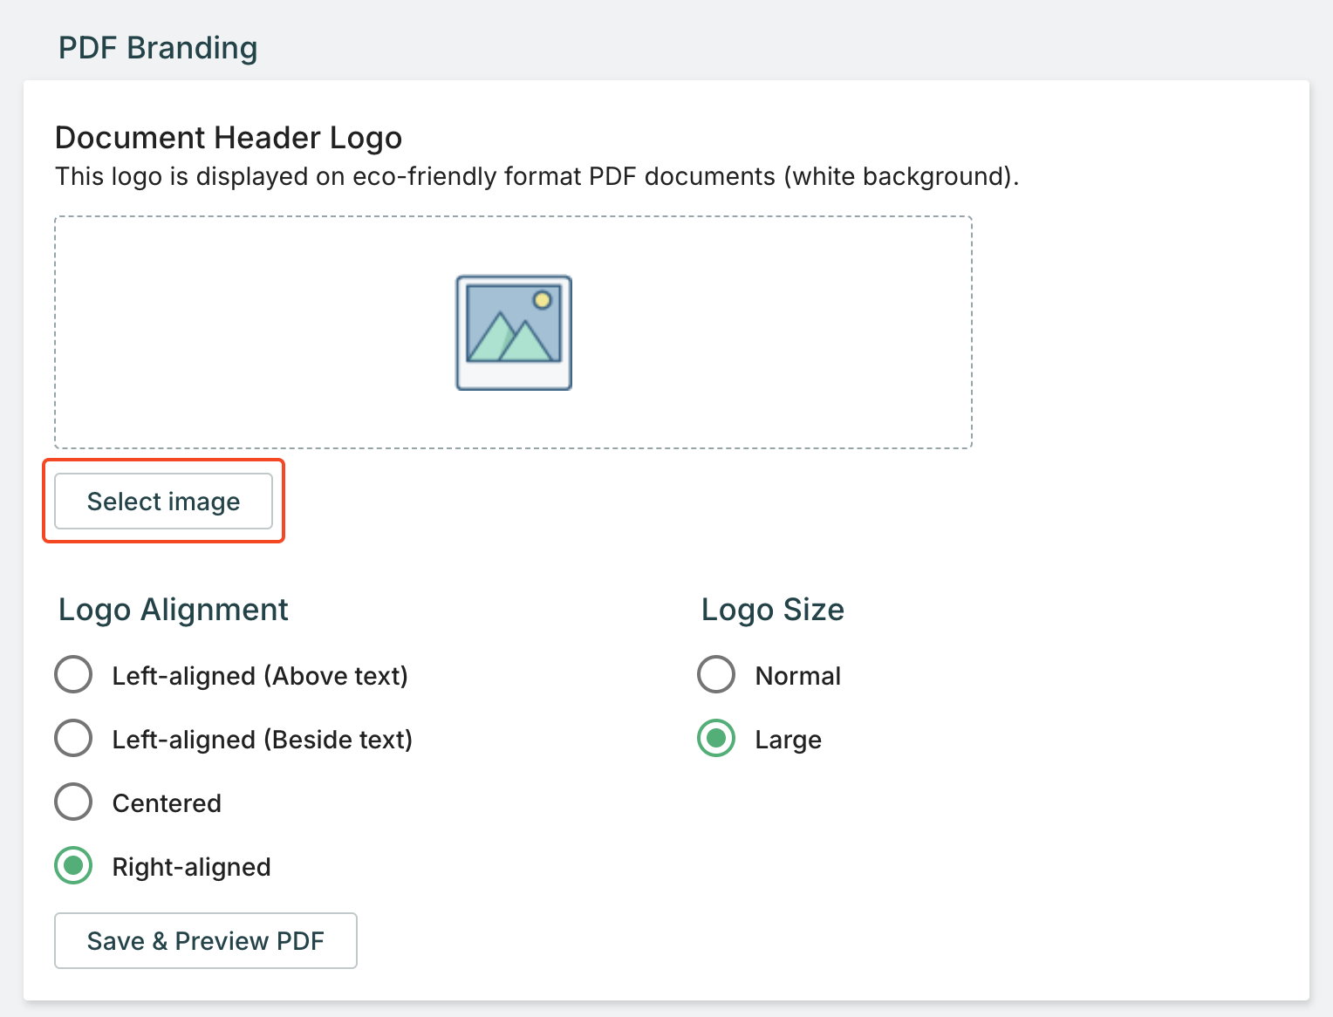Click the Logo Size heading
Screen dimensions: 1333x1017
tap(773, 610)
